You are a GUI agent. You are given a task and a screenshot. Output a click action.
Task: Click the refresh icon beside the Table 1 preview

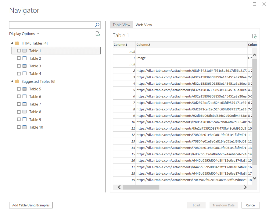(x=254, y=36)
